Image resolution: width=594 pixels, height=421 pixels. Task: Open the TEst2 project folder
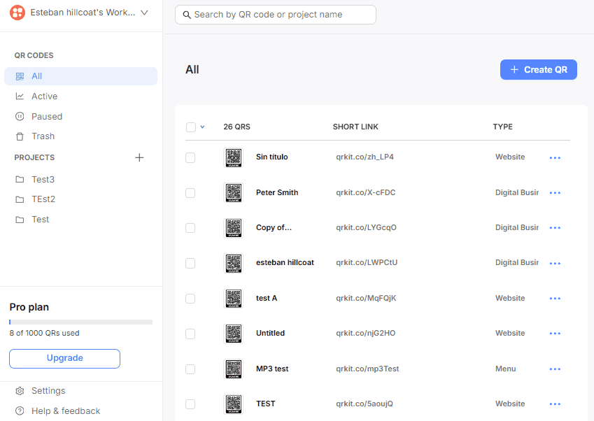43,199
